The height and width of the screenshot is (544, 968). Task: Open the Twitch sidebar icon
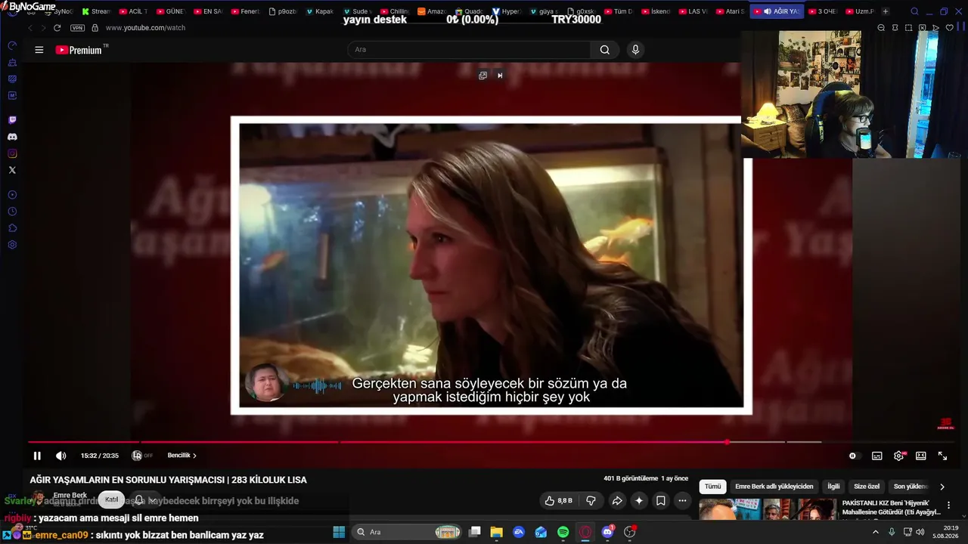[12, 120]
